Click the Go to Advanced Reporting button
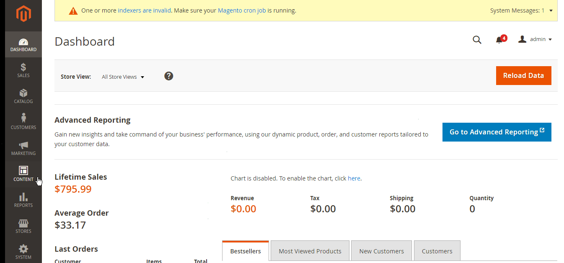Viewport: 564px width, 263px height. point(497,132)
